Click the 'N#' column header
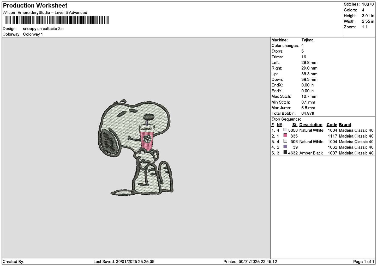Screen dimensions: 377x266 pyautogui.click(x=279, y=125)
